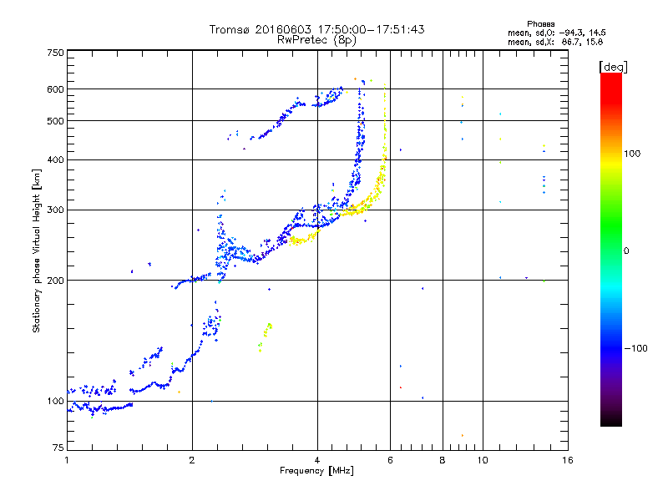Click the 'Stationary phase Virtual Height [km]' axis label
The height and width of the screenshot is (501, 668).
tap(37, 250)
